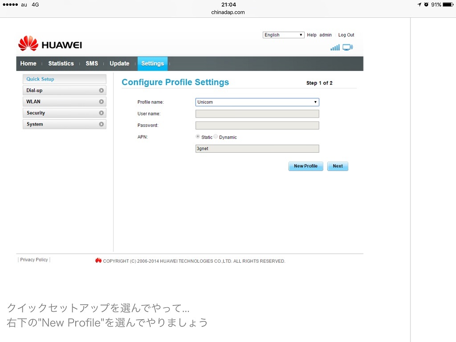Switch to the Statistics tab

pyautogui.click(x=61, y=63)
